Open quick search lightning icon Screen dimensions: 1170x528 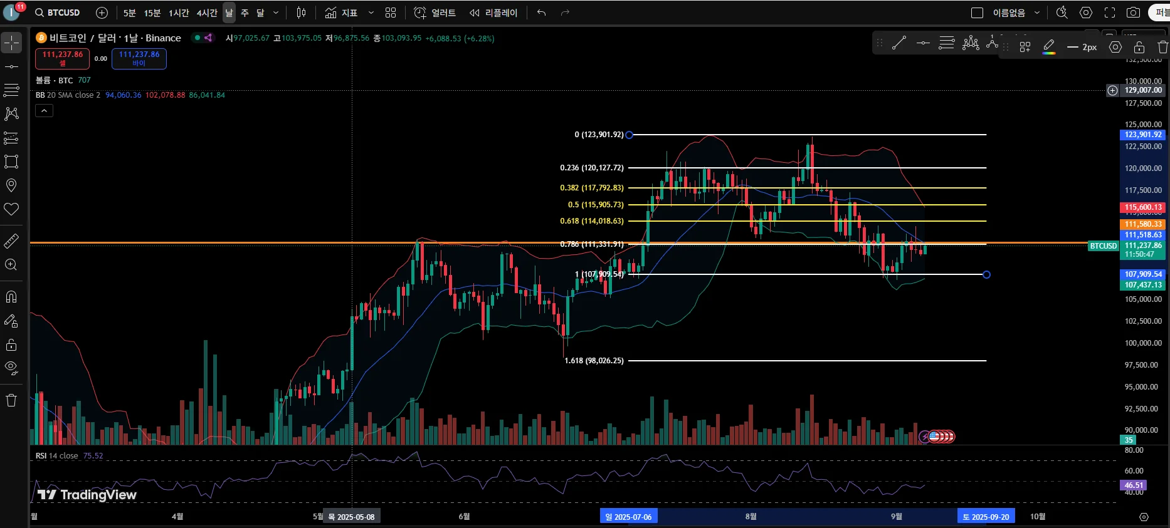tap(1062, 13)
